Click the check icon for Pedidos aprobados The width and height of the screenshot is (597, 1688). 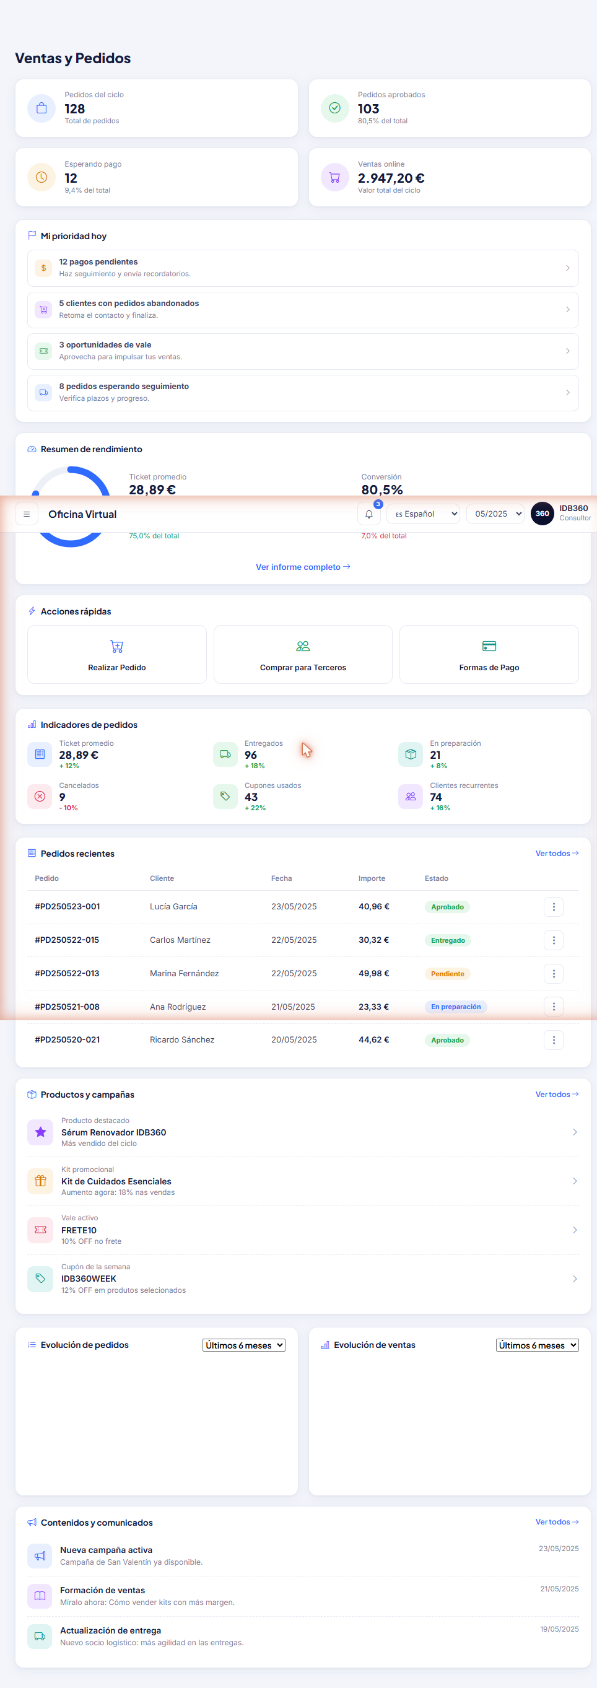[335, 108]
